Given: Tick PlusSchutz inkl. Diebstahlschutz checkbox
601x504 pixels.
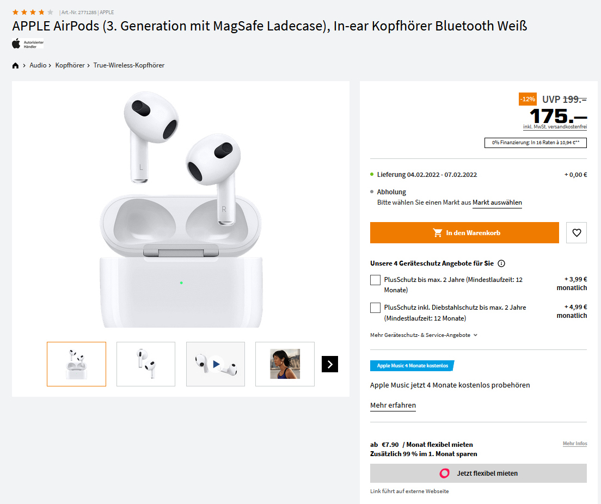Looking at the screenshot, I should 375,308.
